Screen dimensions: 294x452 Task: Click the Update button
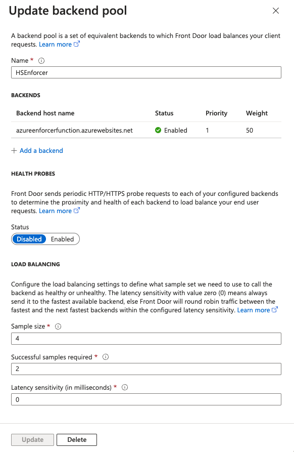coord(32,440)
